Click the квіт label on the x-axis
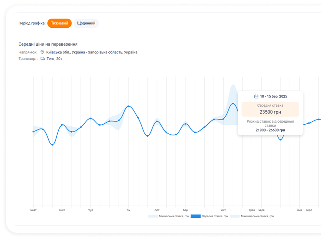 (223, 210)
